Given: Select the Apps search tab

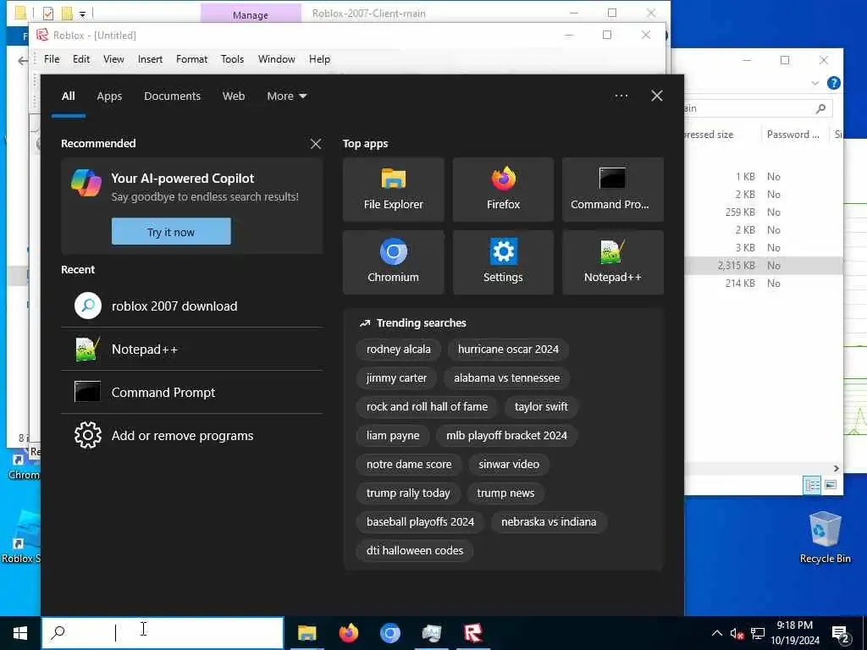Looking at the screenshot, I should [x=109, y=96].
